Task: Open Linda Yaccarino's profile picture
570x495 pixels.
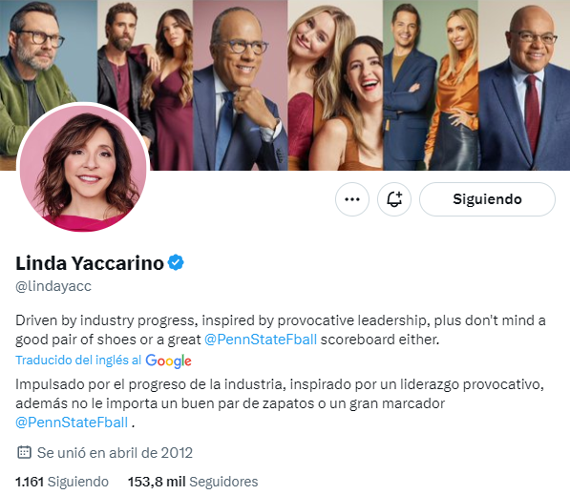Action: coord(83,168)
